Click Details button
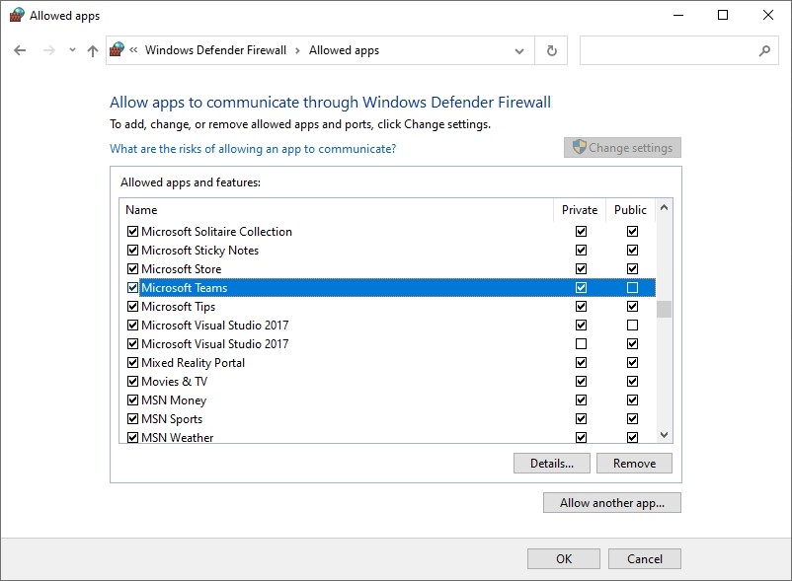This screenshot has height=581, width=792. click(x=552, y=463)
